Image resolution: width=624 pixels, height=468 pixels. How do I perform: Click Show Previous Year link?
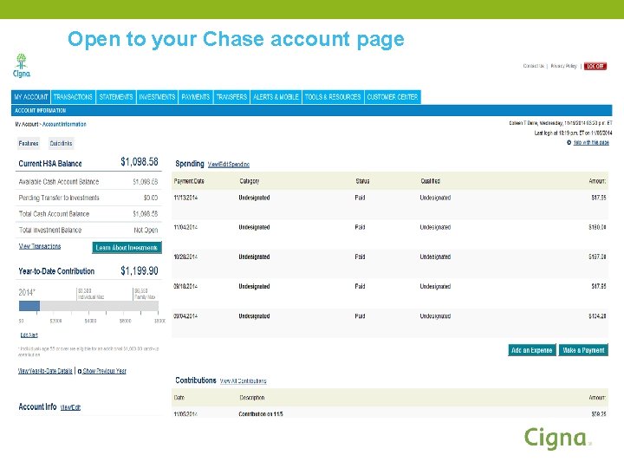[x=104, y=371]
